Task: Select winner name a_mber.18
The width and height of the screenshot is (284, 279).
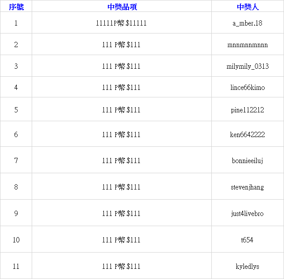Action: (x=247, y=23)
